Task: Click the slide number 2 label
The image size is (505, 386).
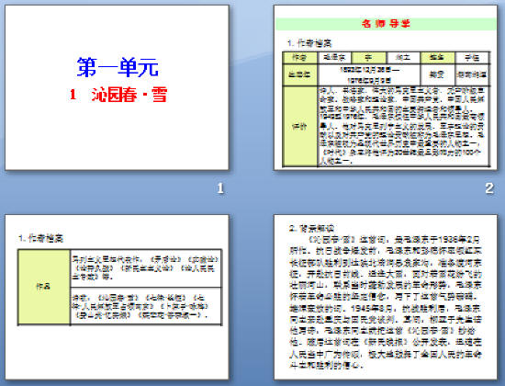Action: pyautogui.click(x=489, y=188)
